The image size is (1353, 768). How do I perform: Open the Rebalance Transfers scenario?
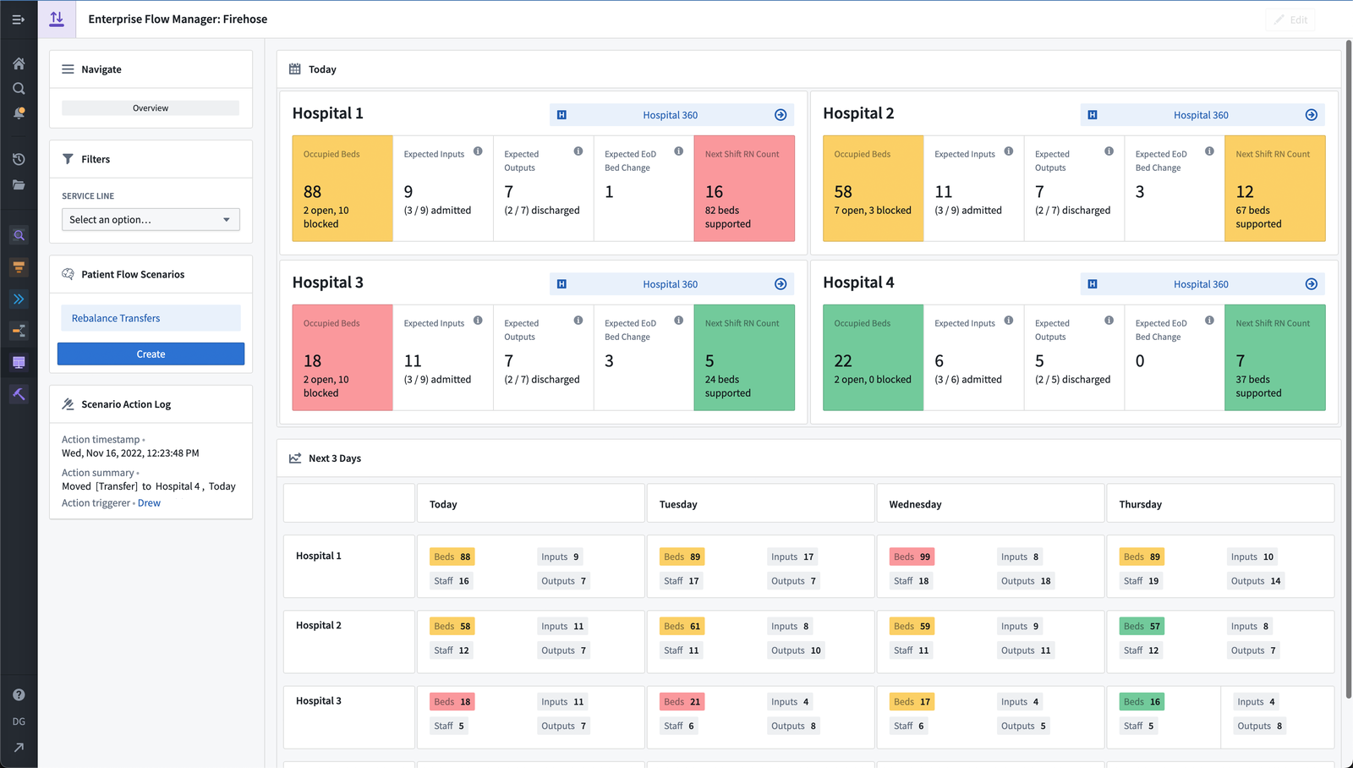pos(114,318)
